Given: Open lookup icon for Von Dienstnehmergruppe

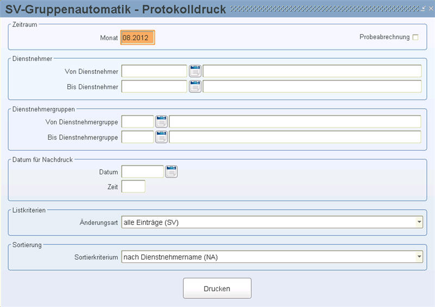Looking at the screenshot, I should coord(161,122).
